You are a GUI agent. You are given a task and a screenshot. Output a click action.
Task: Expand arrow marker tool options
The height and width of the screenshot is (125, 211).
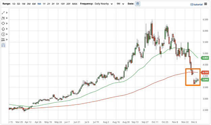7,29
